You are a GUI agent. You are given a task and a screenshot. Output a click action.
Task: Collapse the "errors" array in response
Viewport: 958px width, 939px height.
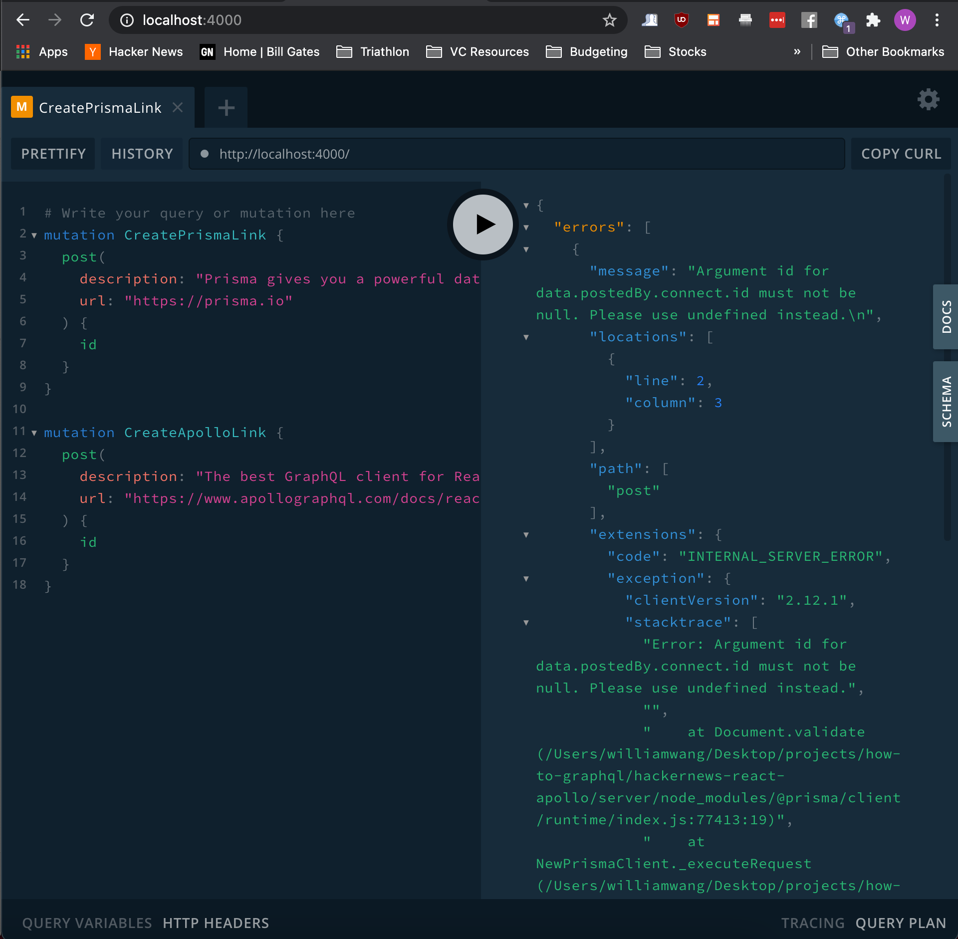click(x=526, y=228)
